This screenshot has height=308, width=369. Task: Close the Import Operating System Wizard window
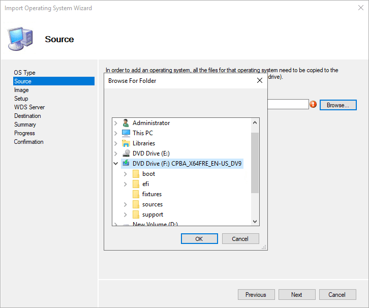click(361, 8)
